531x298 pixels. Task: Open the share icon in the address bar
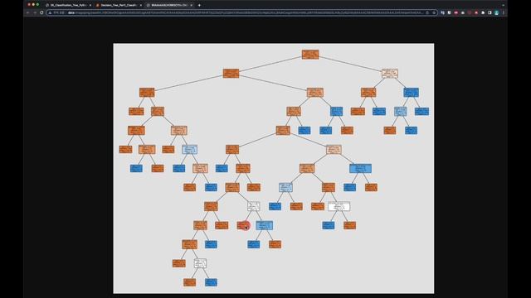tap(427, 12)
